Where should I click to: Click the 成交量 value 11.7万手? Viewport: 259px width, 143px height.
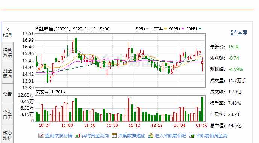pos(237,81)
